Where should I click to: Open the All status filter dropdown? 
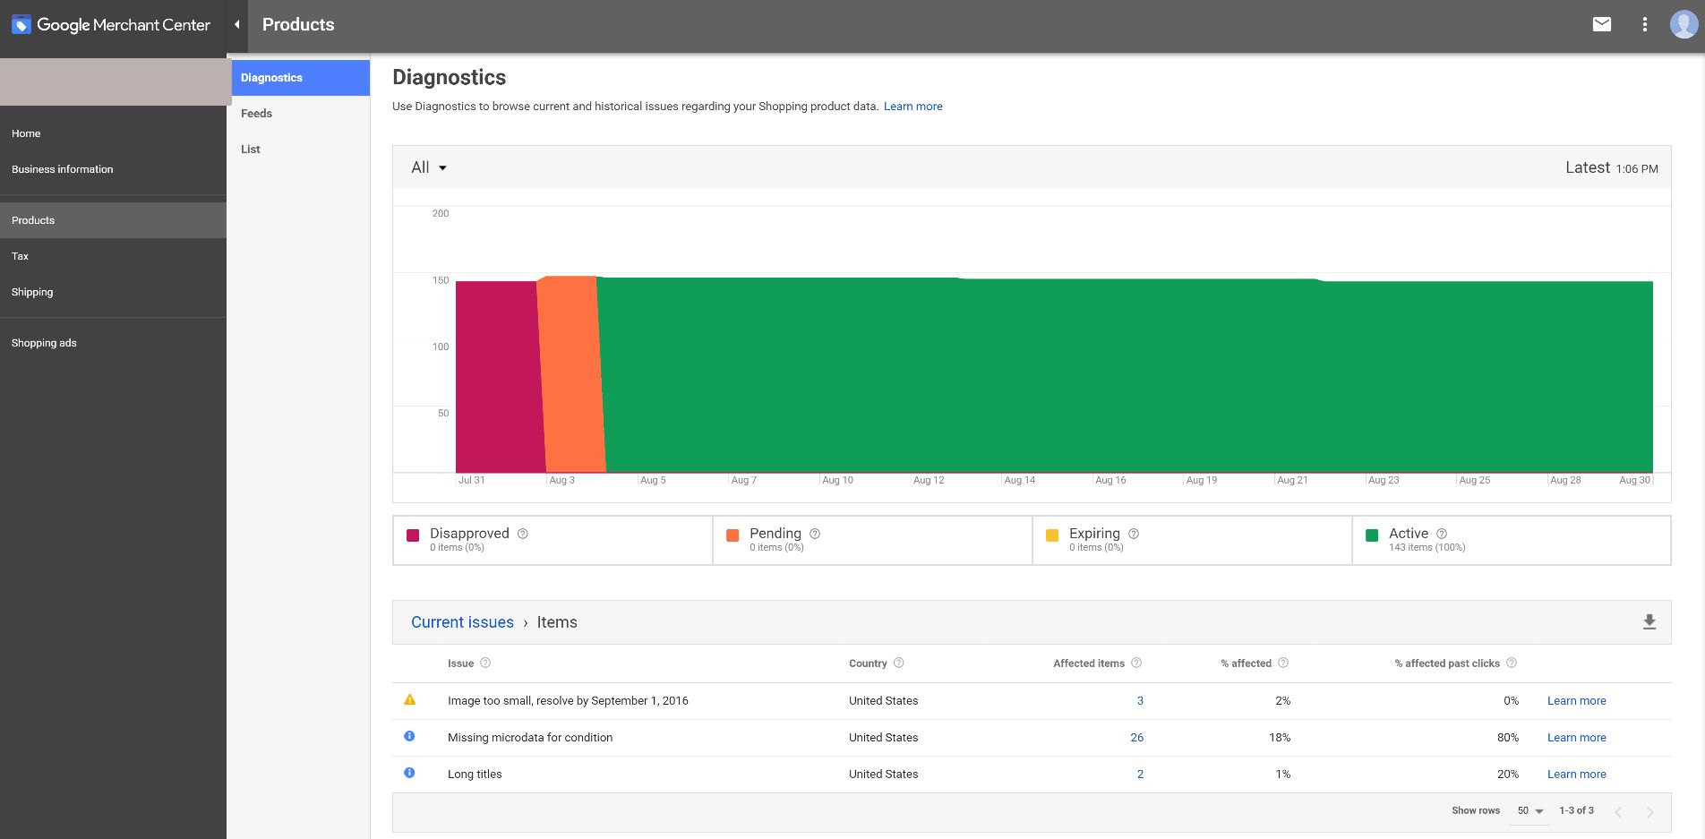click(x=427, y=167)
